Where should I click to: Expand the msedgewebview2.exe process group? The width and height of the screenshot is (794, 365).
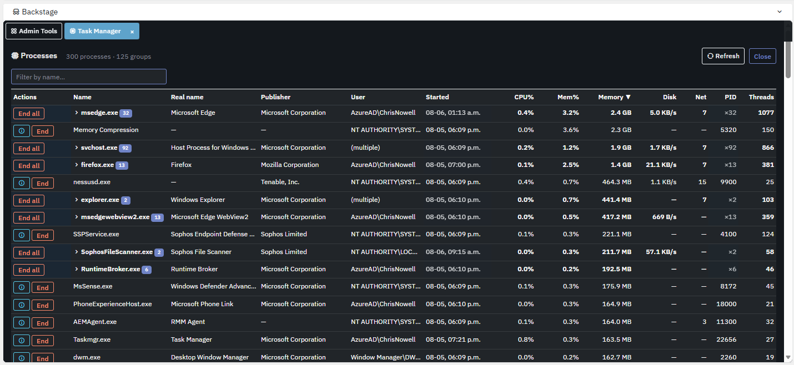click(x=77, y=217)
